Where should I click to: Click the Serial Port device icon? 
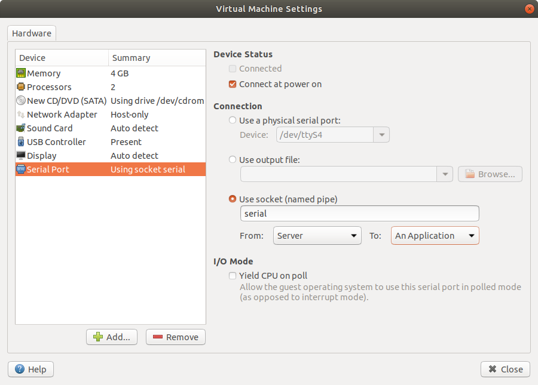click(21, 169)
